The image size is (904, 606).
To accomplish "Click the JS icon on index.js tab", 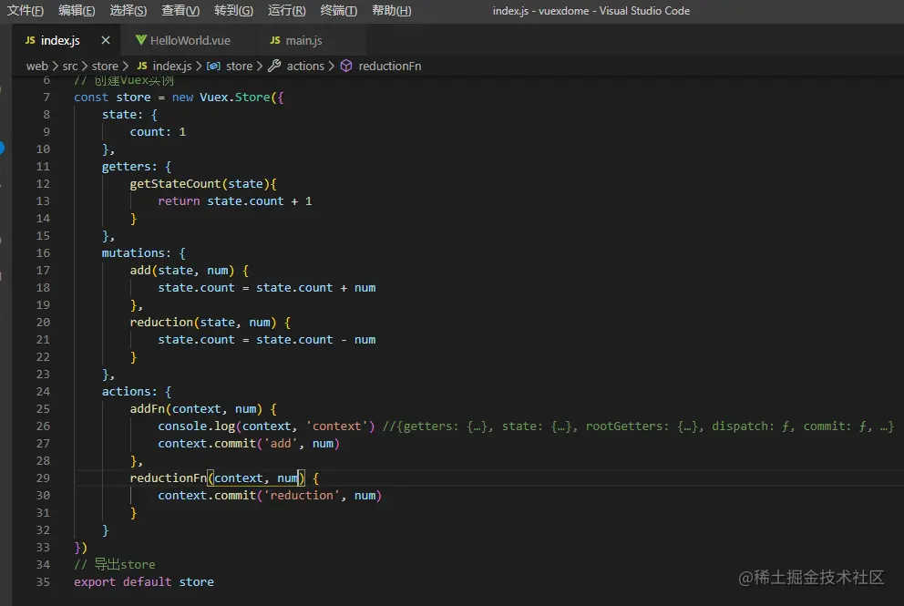I will coord(30,40).
